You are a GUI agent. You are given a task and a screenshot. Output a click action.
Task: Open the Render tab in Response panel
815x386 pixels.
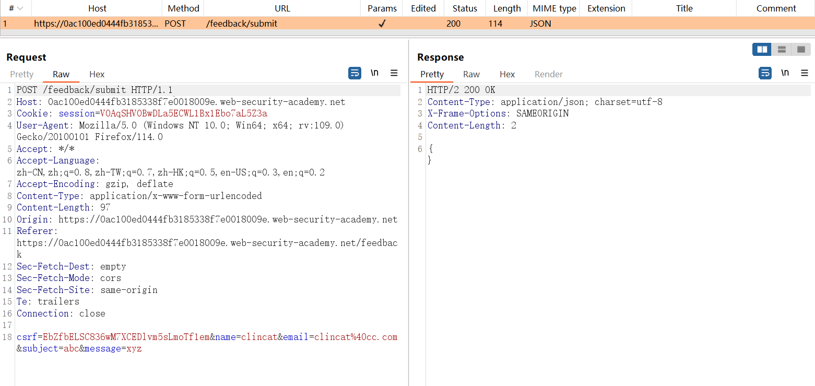click(x=548, y=74)
